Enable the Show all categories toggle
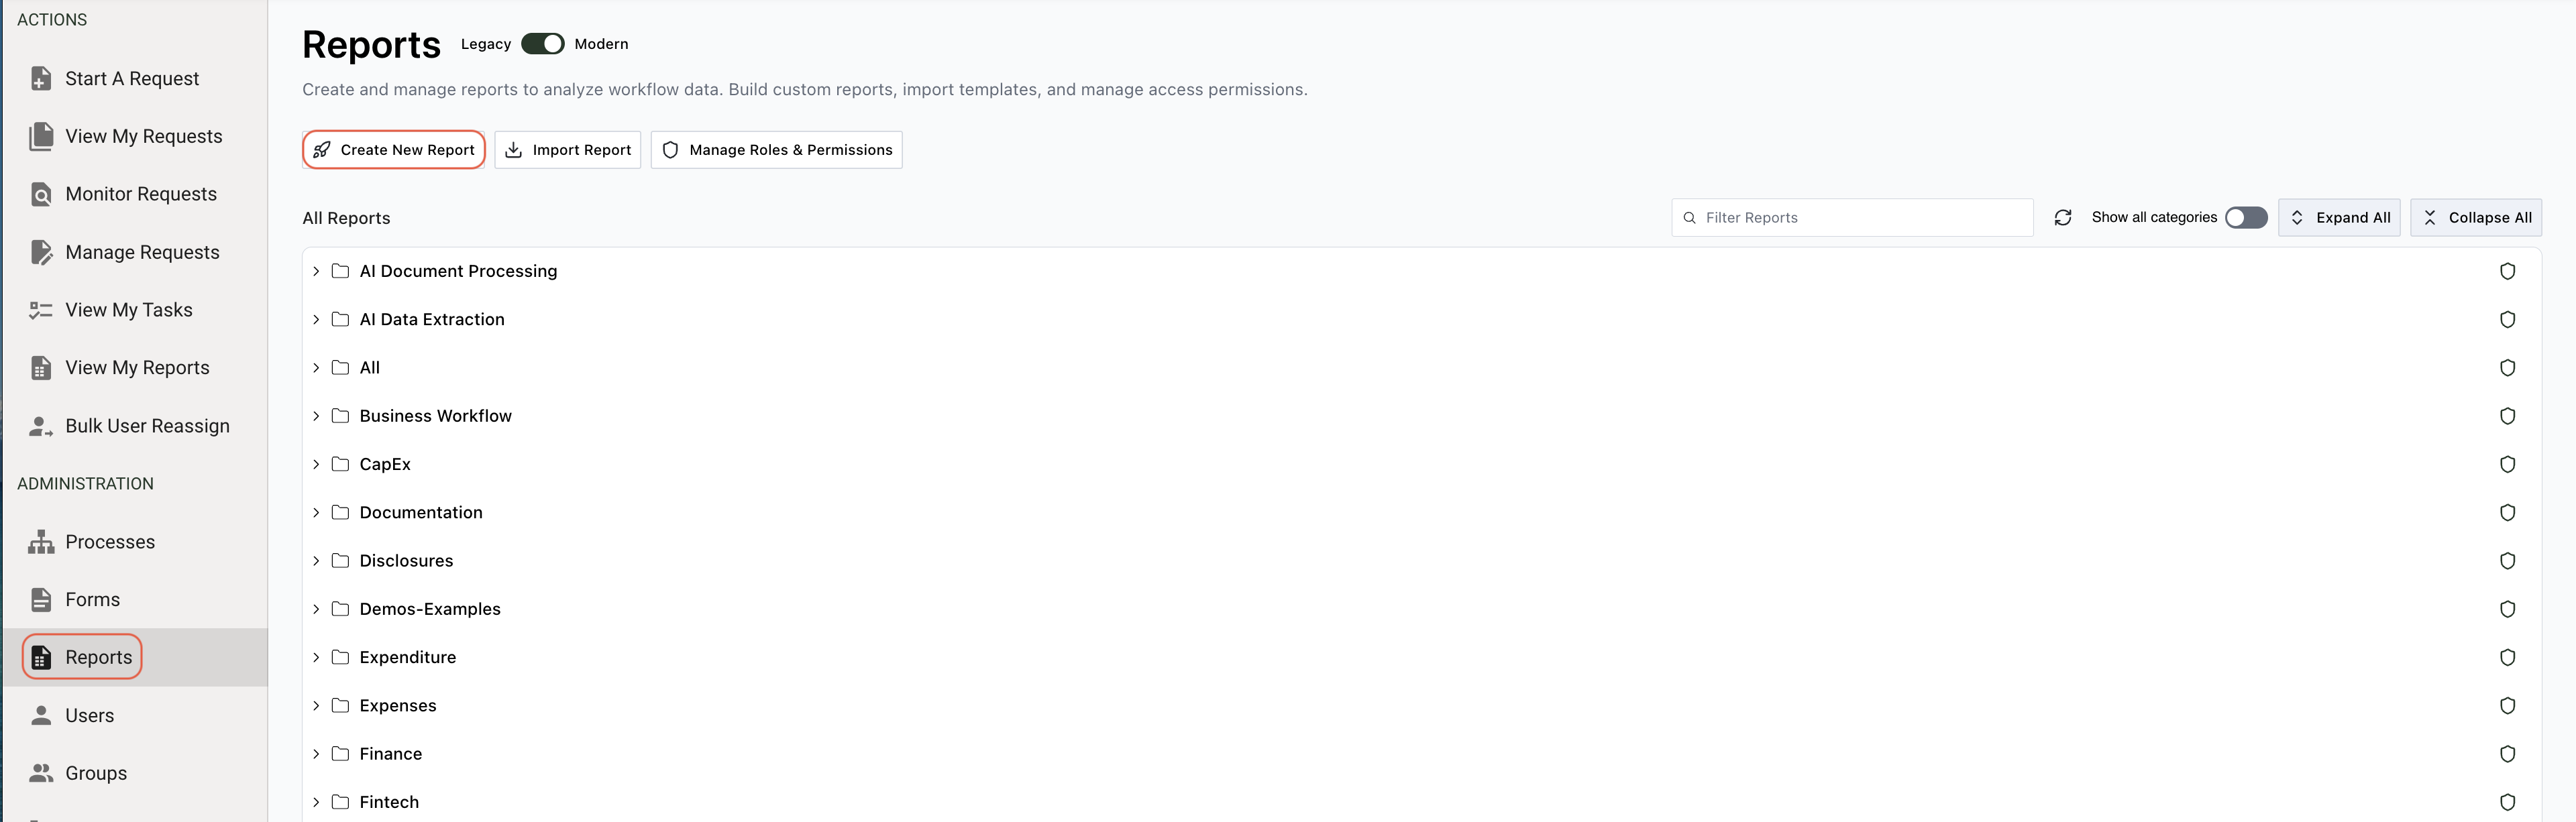 click(2246, 217)
